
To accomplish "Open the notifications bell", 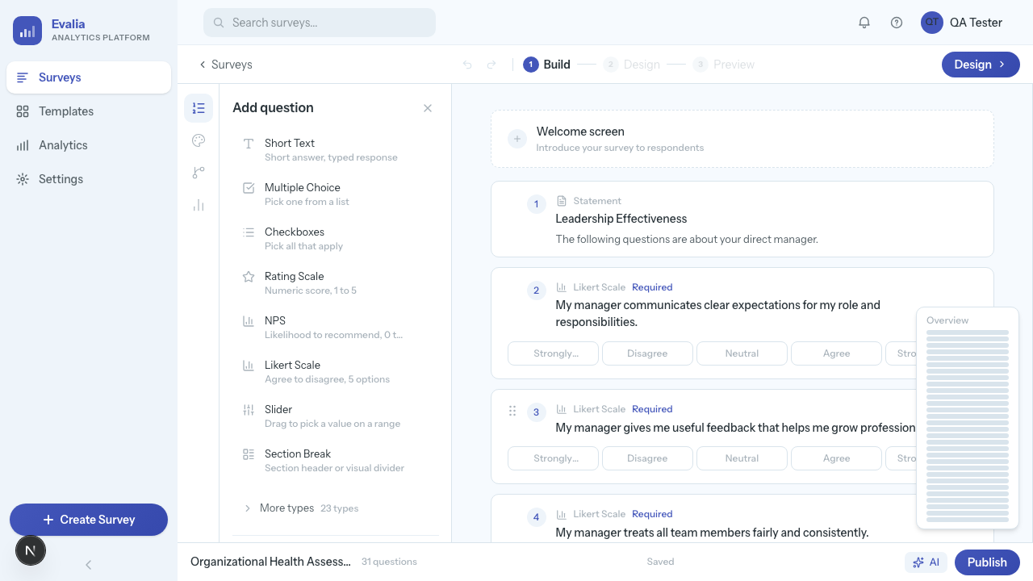I will pyautogui.click(x=864, y=23).
